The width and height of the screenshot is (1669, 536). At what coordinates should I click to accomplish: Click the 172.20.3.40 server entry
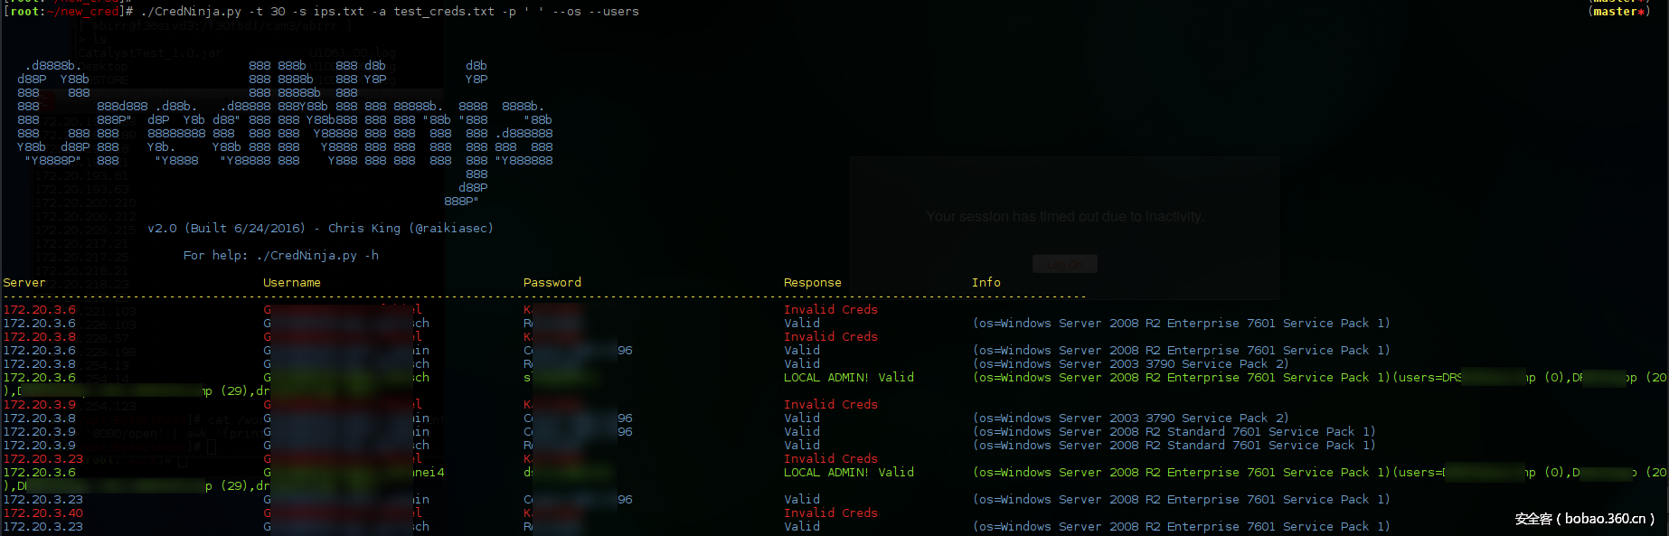click(x=42, y=513)
